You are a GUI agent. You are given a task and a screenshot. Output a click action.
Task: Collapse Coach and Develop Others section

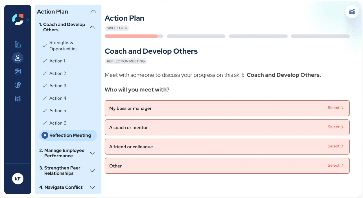coord(92,27)
